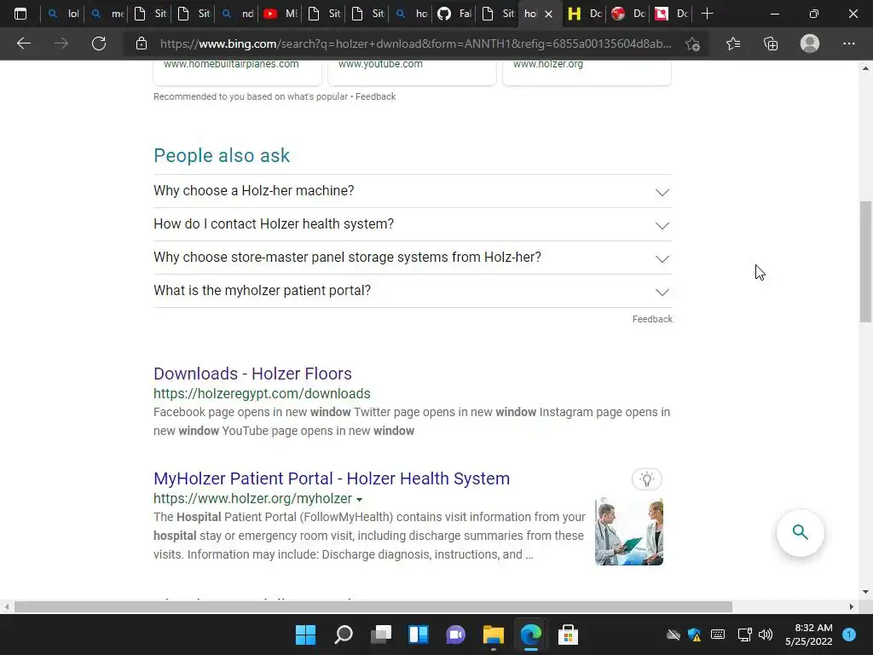This screenshot has width=873, height=655.
Task: Open Edge Settings and more menu
Action: [848, 43]
